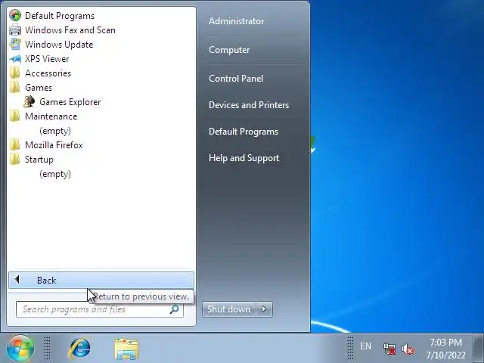Collapse the Maintenance folder

click(51, 116)
